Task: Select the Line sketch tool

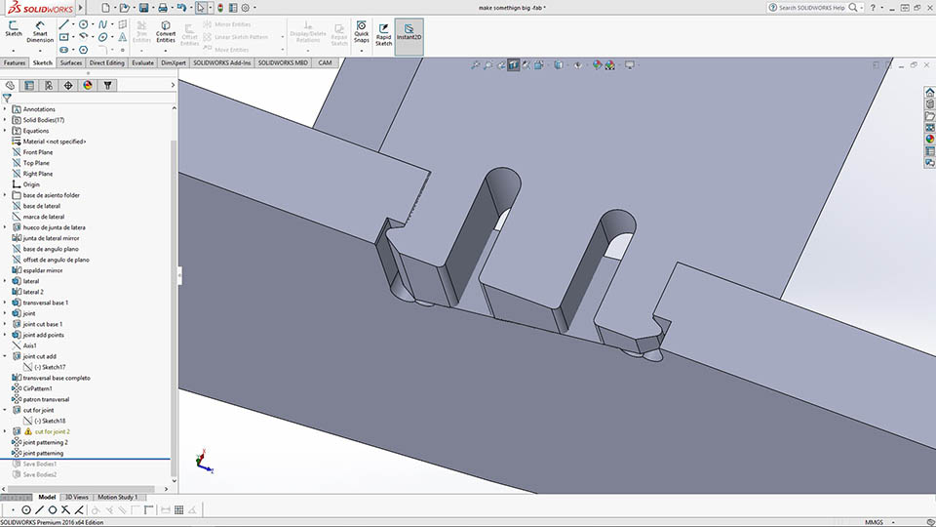Action: (64, 24)
